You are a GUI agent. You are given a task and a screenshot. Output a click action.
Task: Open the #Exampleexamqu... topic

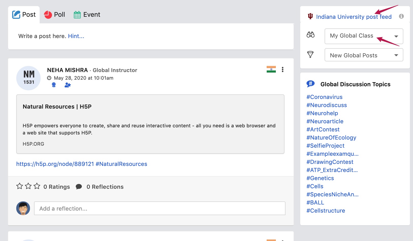(332, 154)
